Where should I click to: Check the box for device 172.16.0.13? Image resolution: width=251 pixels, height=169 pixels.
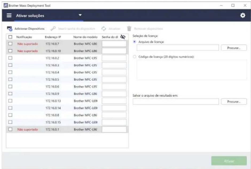pyautogui.click(x=10, y=101)
